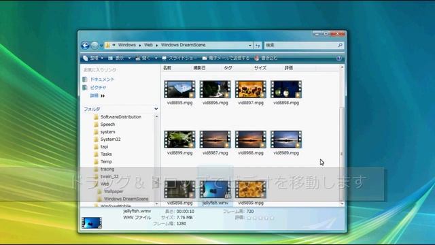This screenshot has height=245, width=435.
Task: Select vid8987.mpg video thumbnail
Action: [215, 140]
